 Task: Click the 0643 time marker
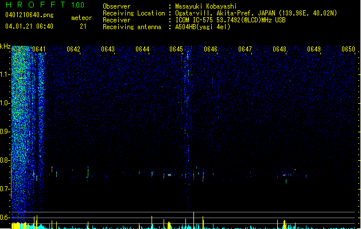(x=108, y=49)
